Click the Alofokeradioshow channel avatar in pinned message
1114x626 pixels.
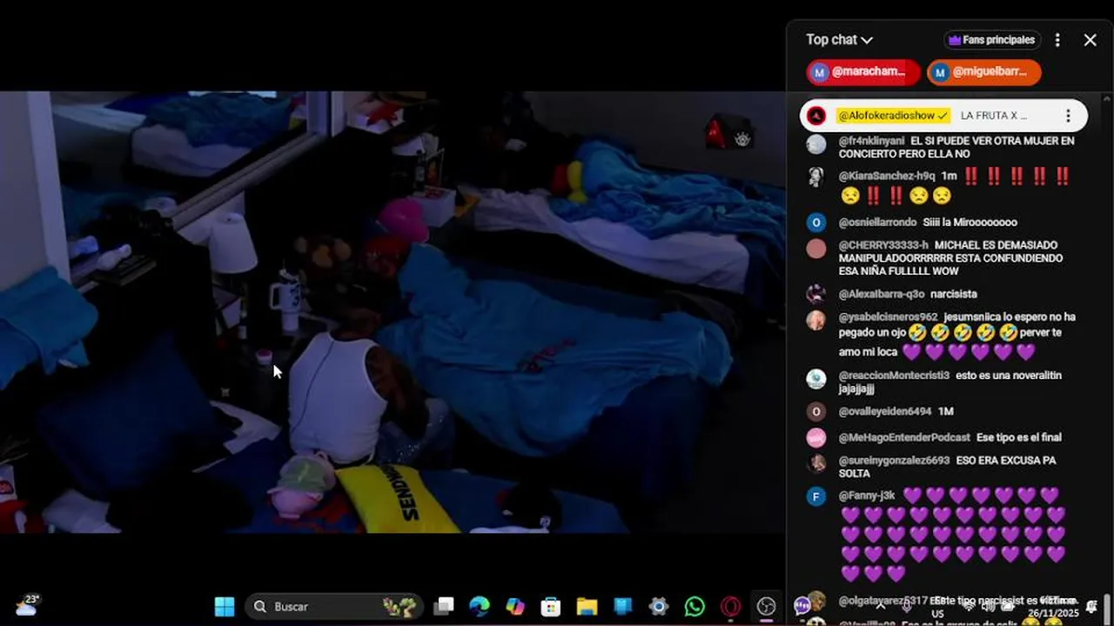tap(815, 116)
